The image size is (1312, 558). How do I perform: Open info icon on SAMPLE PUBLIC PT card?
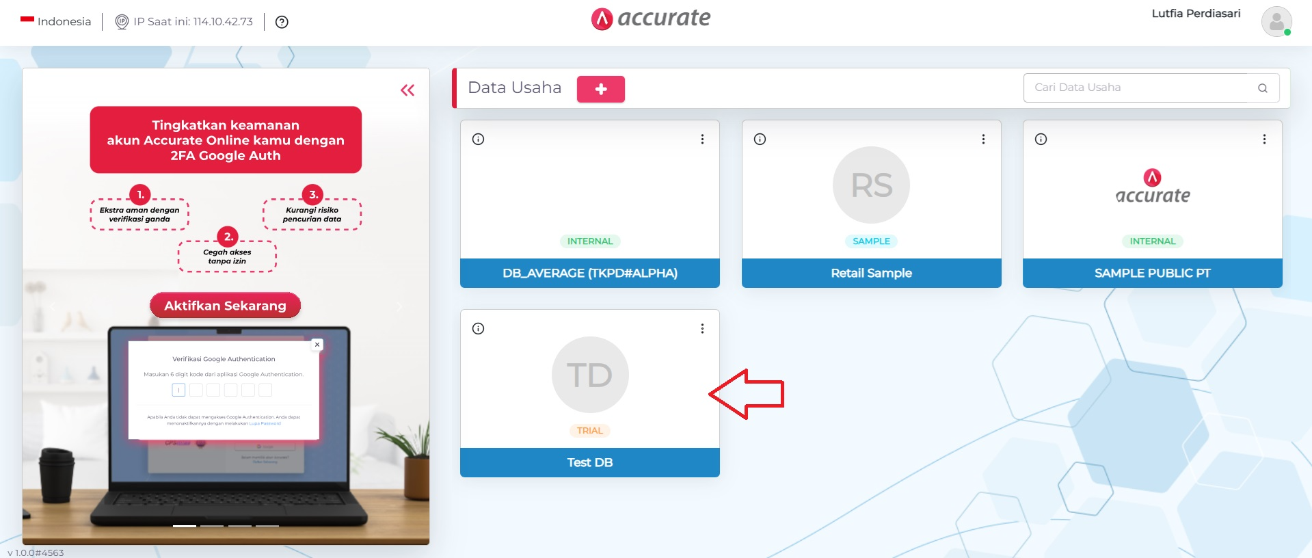1041,139
